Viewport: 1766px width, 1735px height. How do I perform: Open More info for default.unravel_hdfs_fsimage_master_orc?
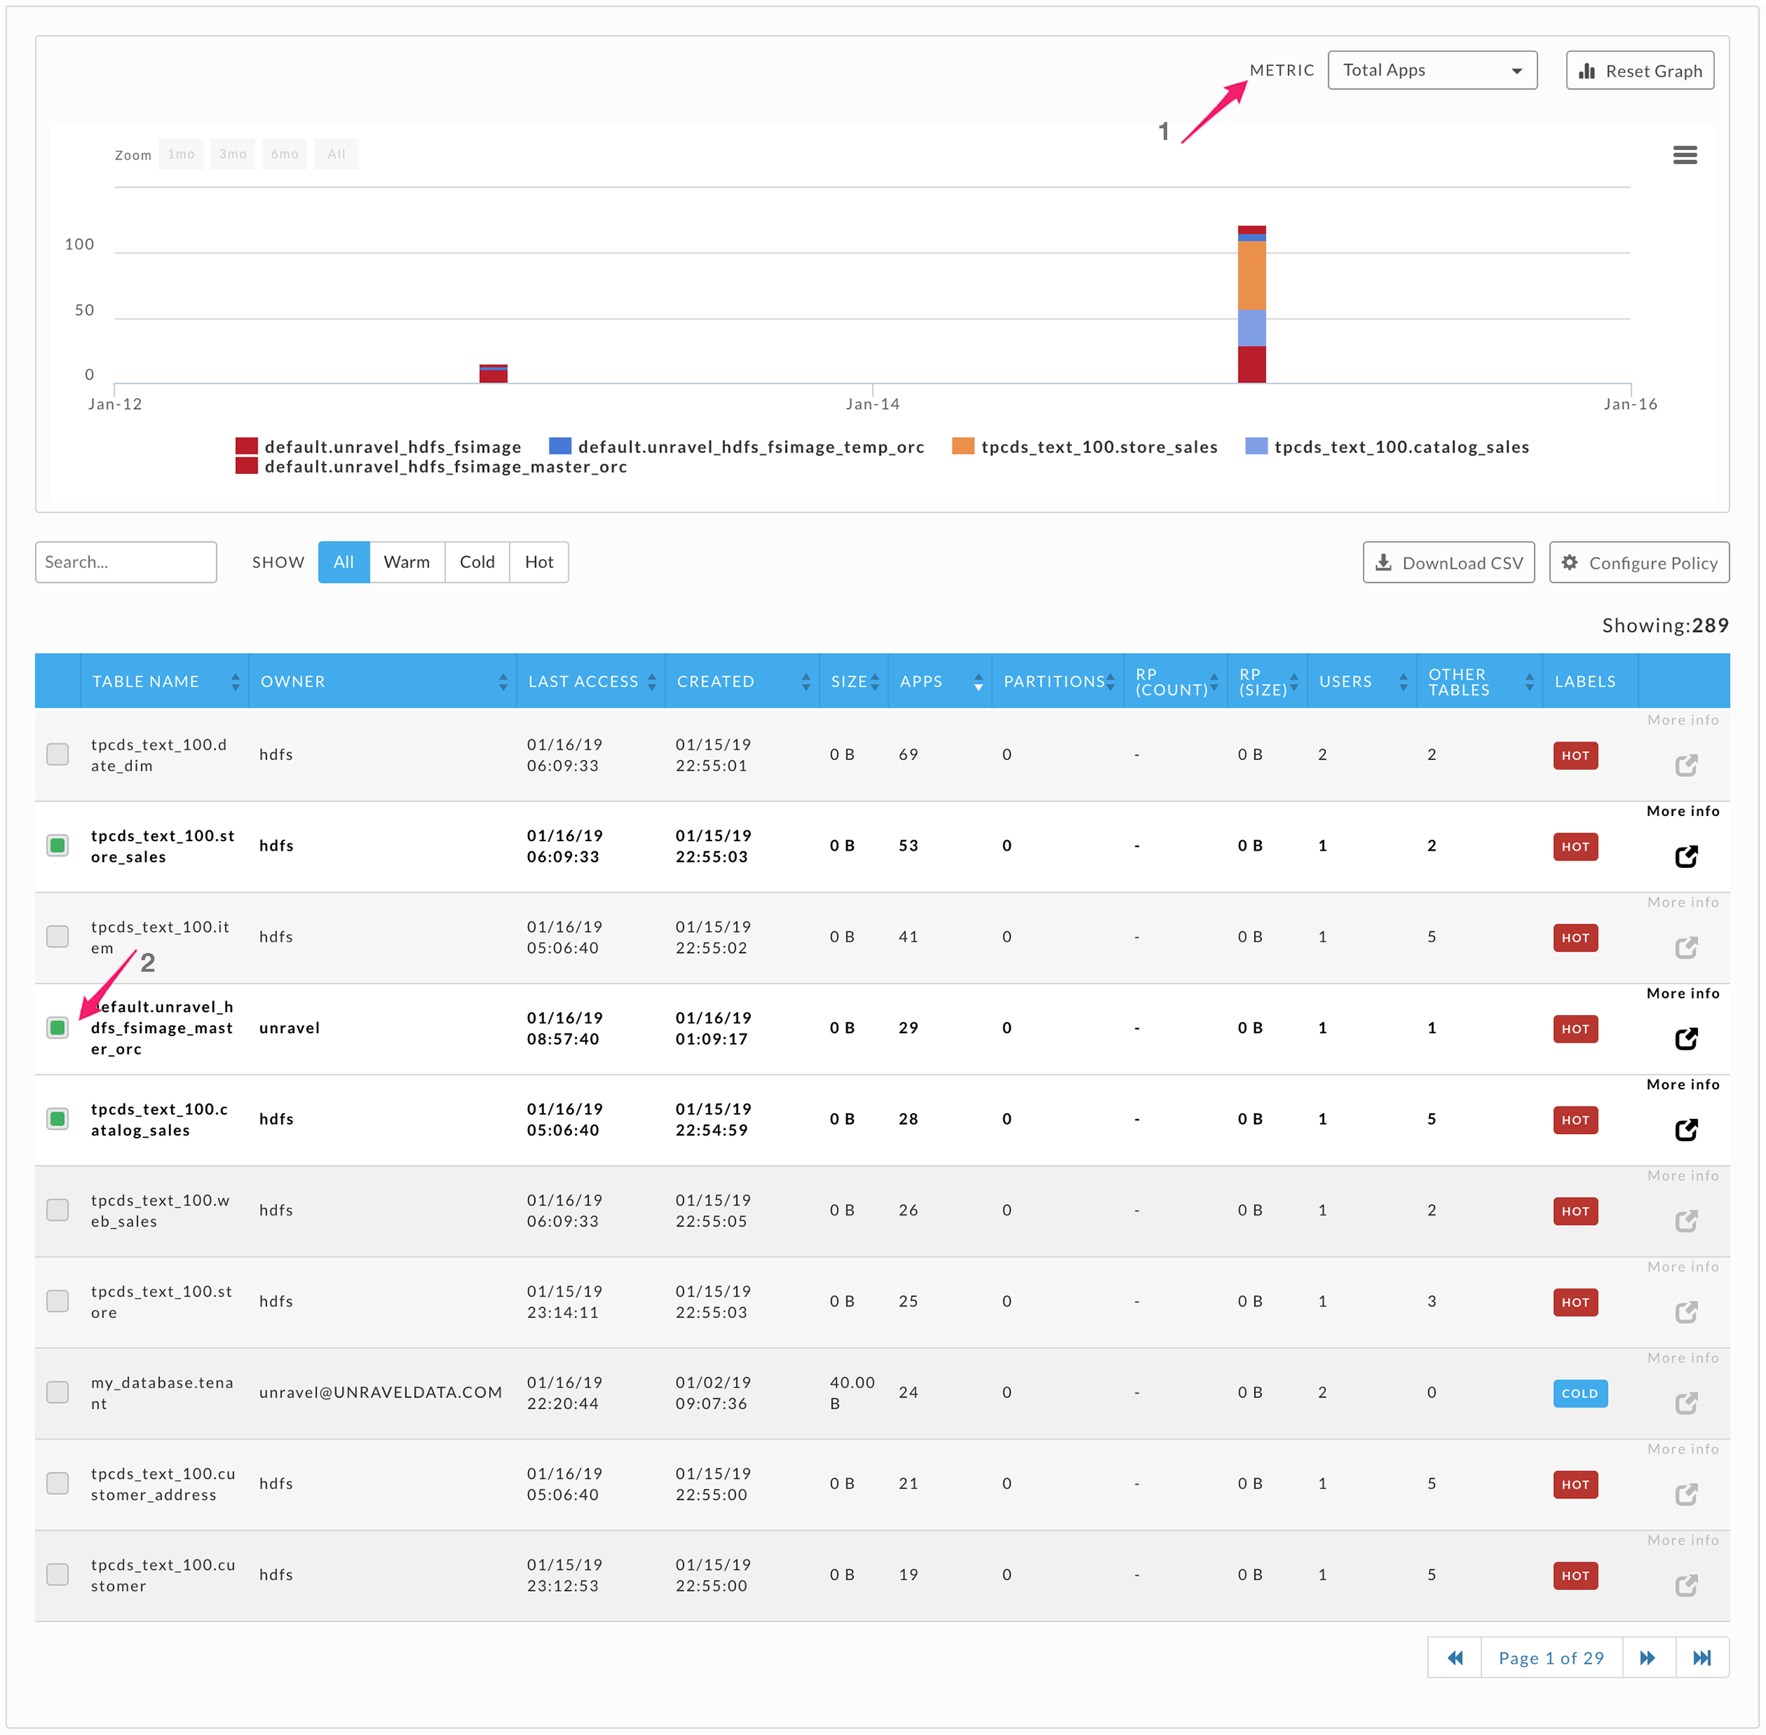(1686, 1039)
